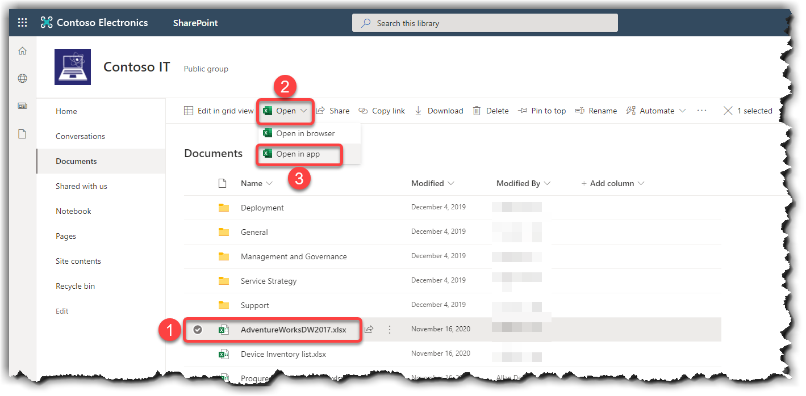Click December 4, 2019 date of Deployment
The width and height of the screenshot is (806, 396).
click(439, 207)
